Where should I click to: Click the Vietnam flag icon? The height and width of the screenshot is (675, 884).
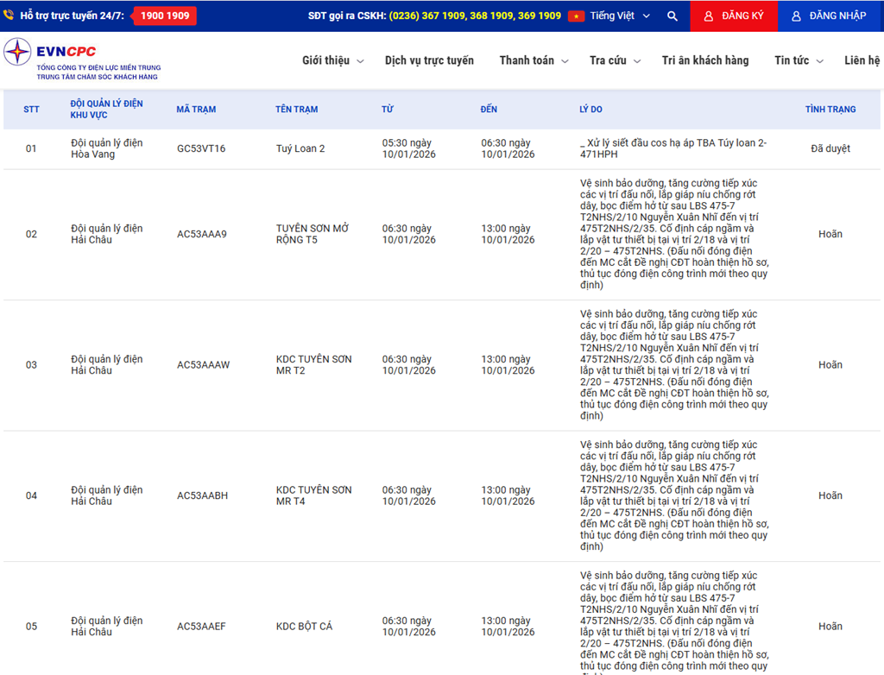(576, 16)
